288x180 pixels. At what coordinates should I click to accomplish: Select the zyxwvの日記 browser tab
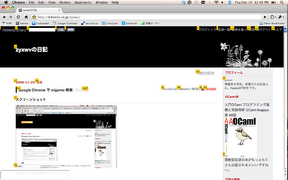pyautogui.click(x=39, y=10)
